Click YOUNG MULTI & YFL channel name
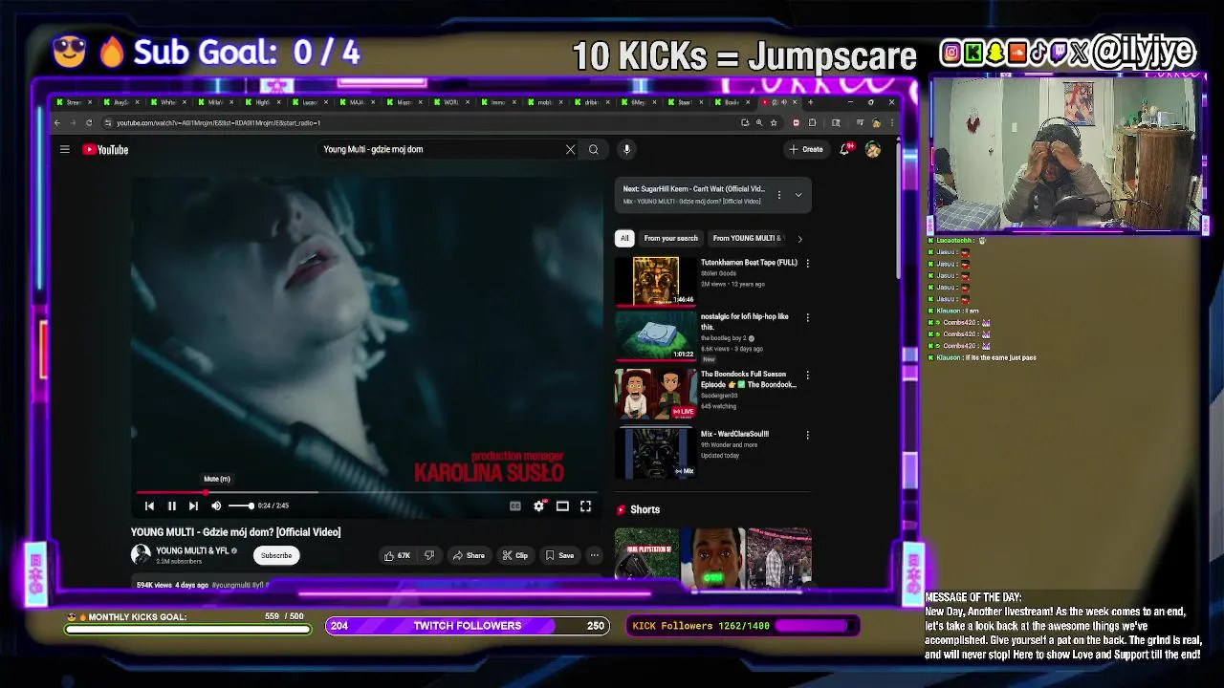 pyautogui.click(x=192, y=550)
